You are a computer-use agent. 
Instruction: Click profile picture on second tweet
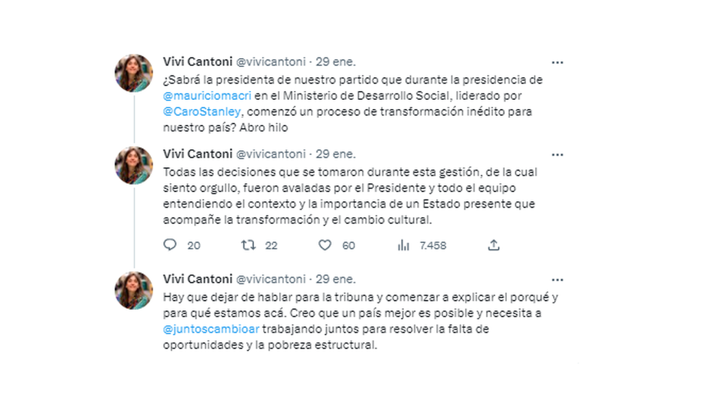coord(134,165)
